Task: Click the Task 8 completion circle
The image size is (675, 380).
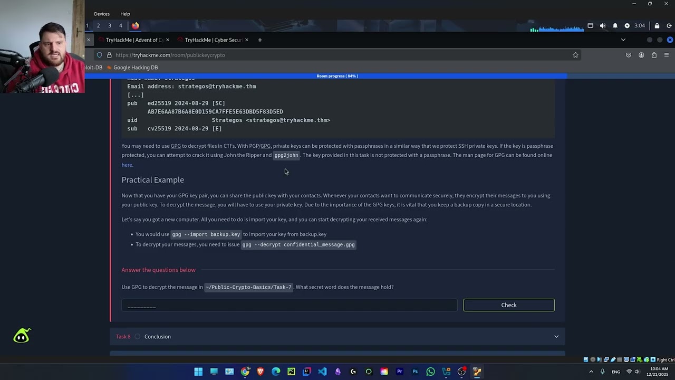Action: coord(137,337)
